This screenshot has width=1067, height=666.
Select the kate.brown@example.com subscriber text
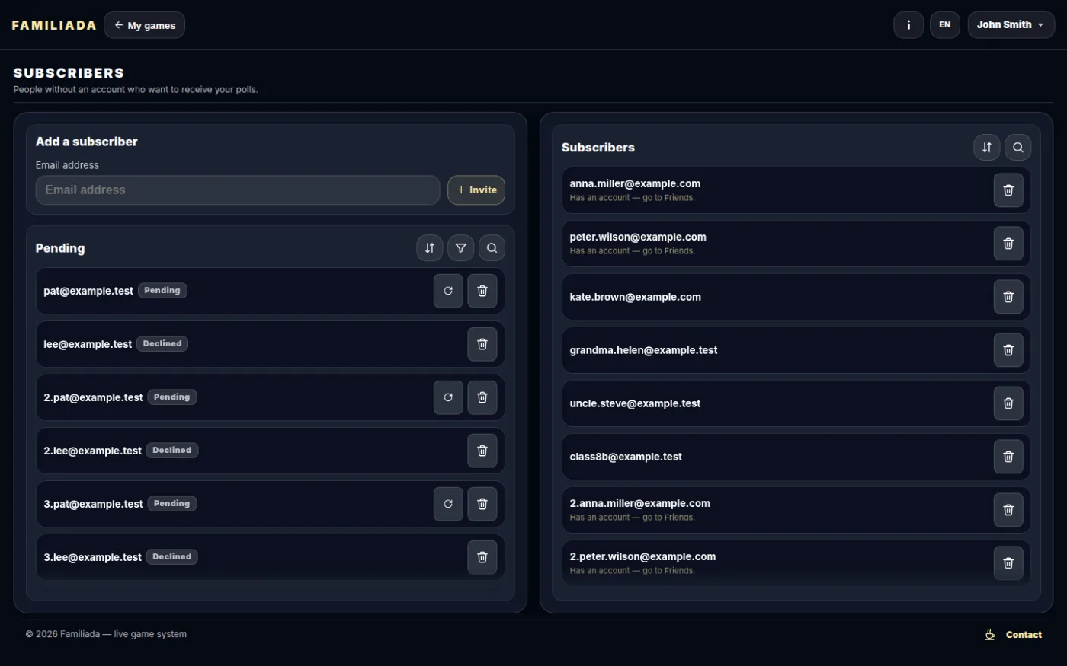tap(636, 297)
